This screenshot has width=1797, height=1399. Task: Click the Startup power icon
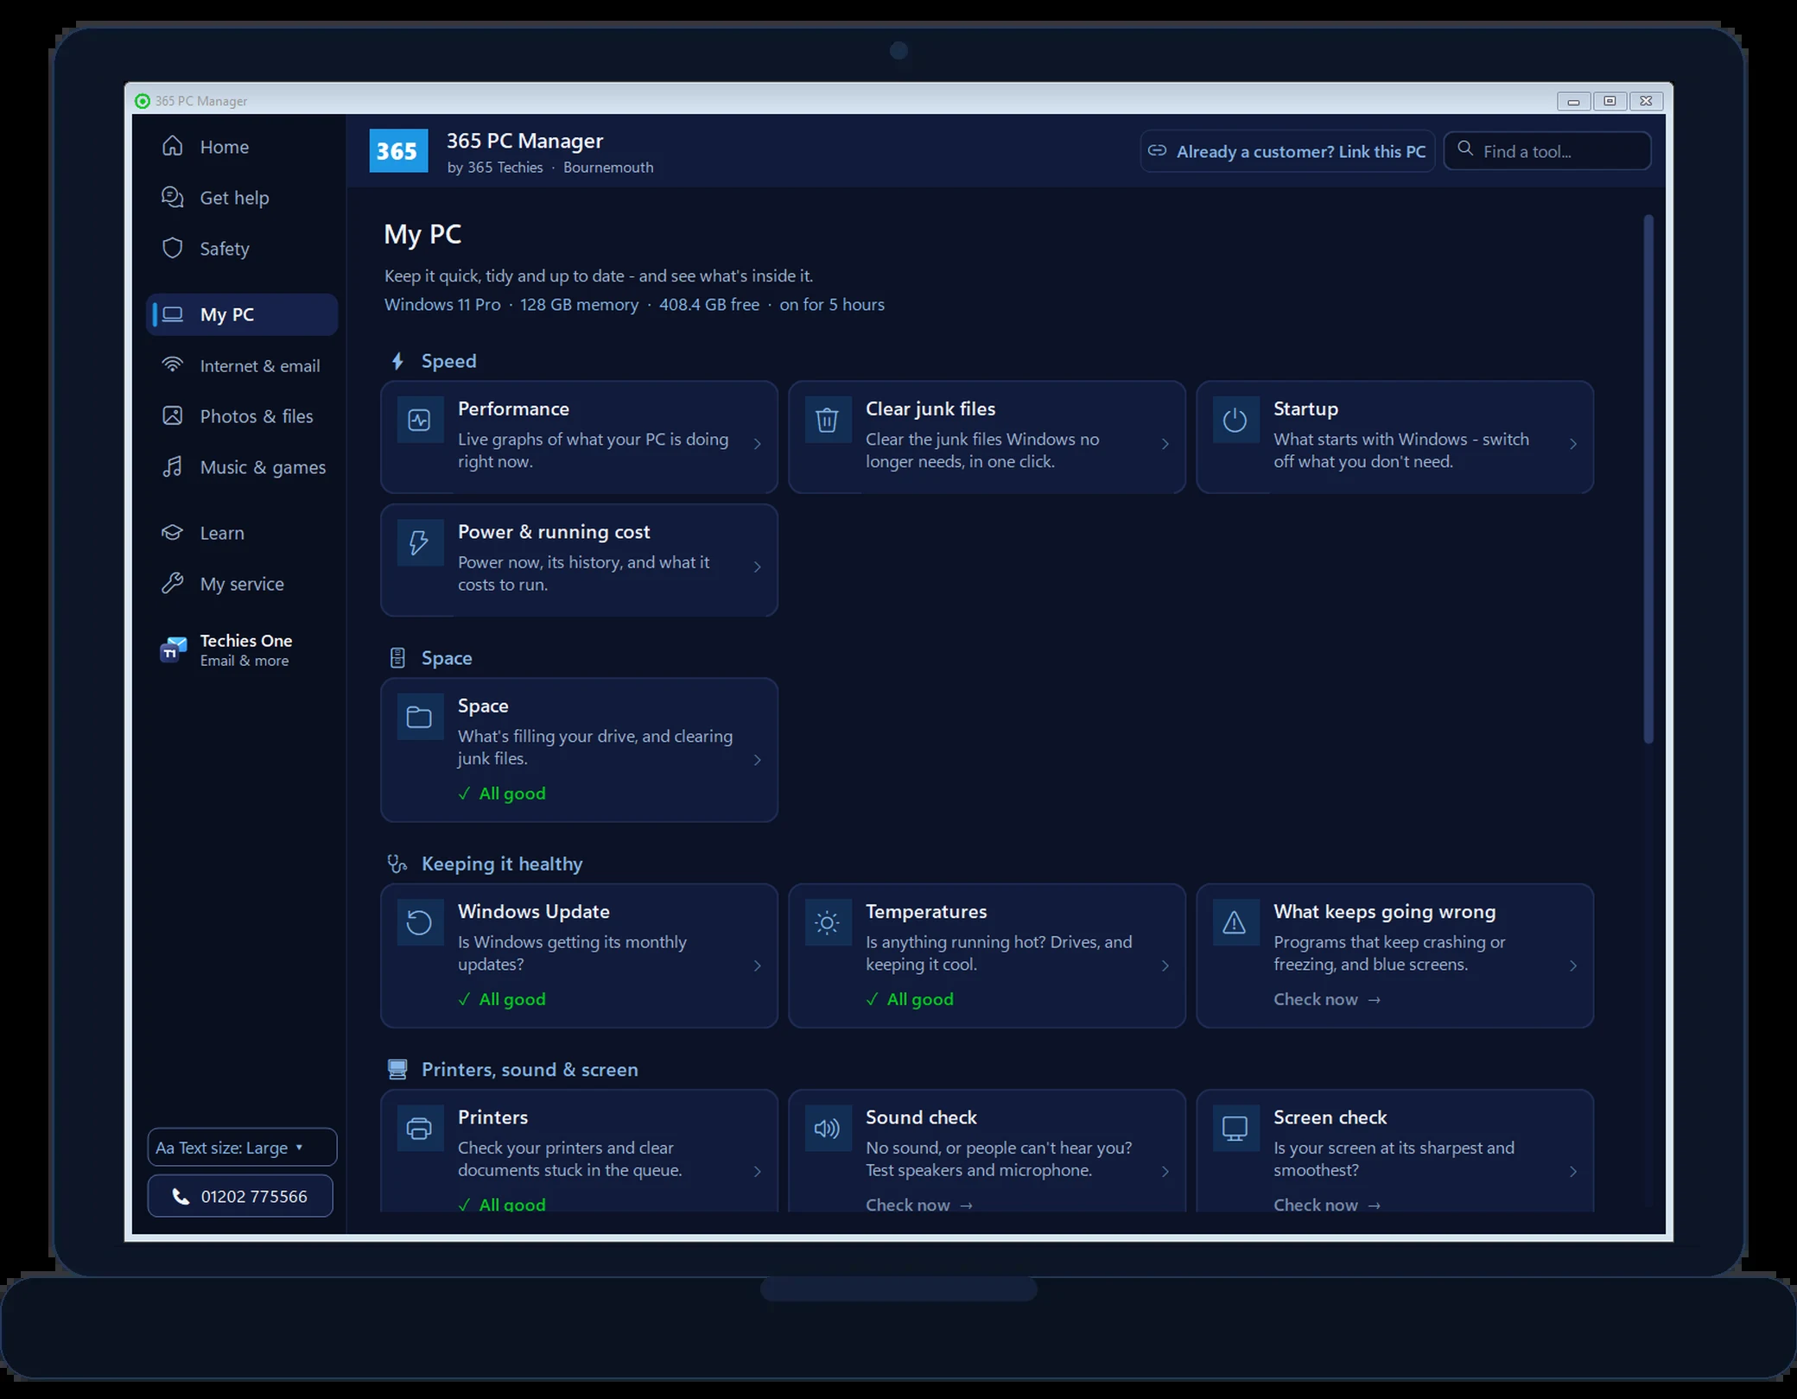coord(1235,421)
